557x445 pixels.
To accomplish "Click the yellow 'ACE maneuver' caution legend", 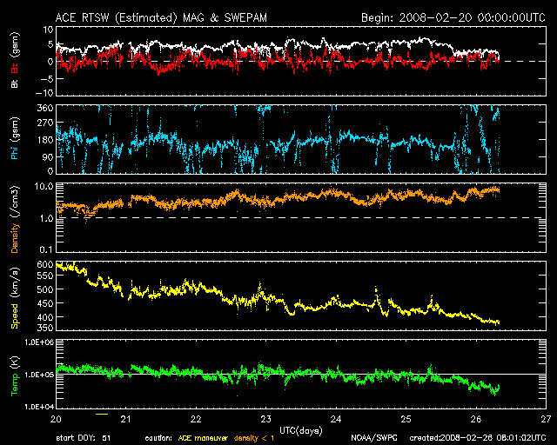I will coord(203,439).
